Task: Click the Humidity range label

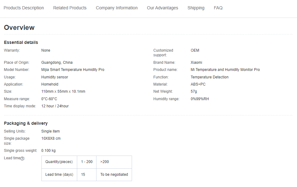Action: 166,99
